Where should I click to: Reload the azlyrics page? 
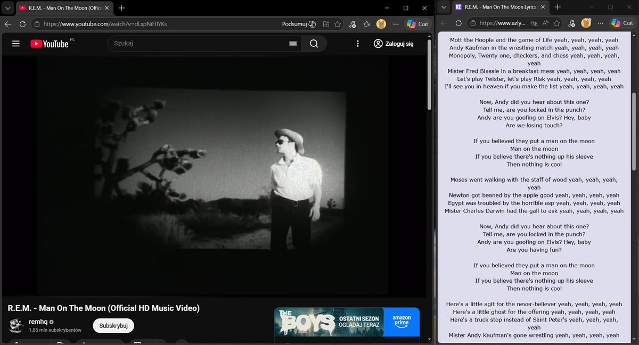point(458,24)
